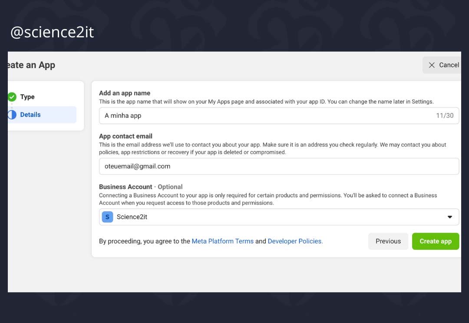Click into the App contact email field
469x323 pixels.
278,166
